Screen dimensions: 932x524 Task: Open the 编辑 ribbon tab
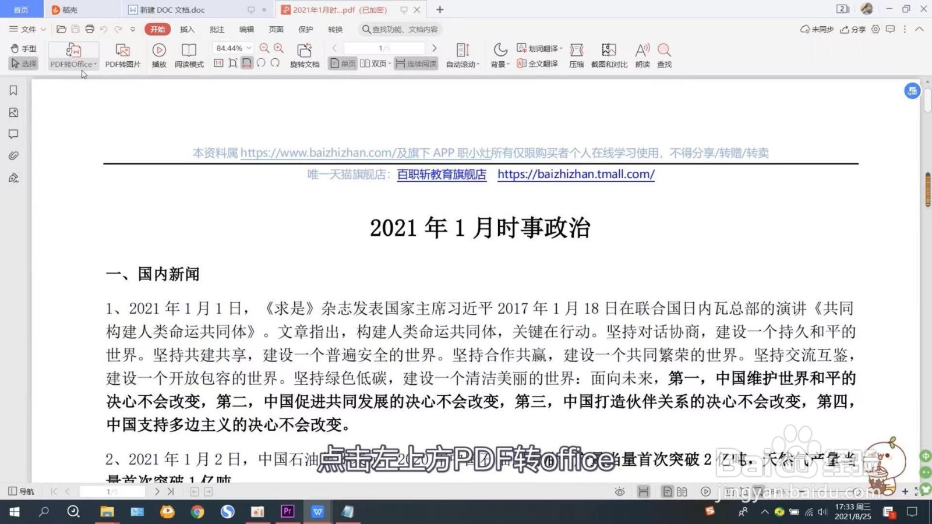(x=246, y=29)
